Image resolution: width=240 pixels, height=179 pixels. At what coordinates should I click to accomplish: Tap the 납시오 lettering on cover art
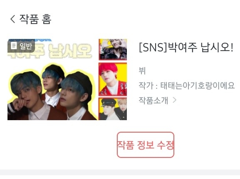[x=70, y=51]
